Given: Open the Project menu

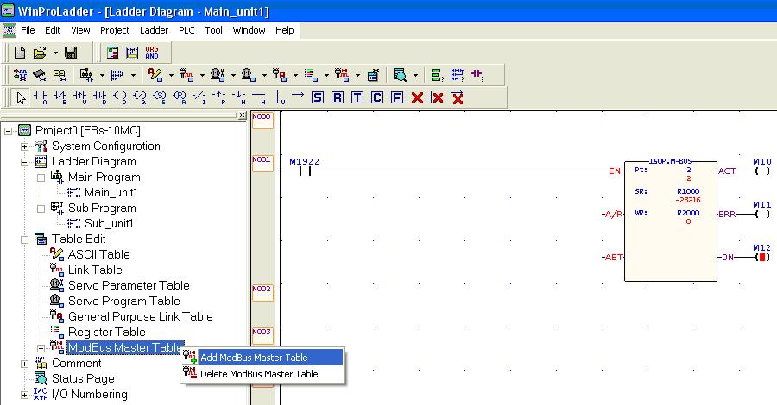Looking at the screenshot, I should point(115,30).
